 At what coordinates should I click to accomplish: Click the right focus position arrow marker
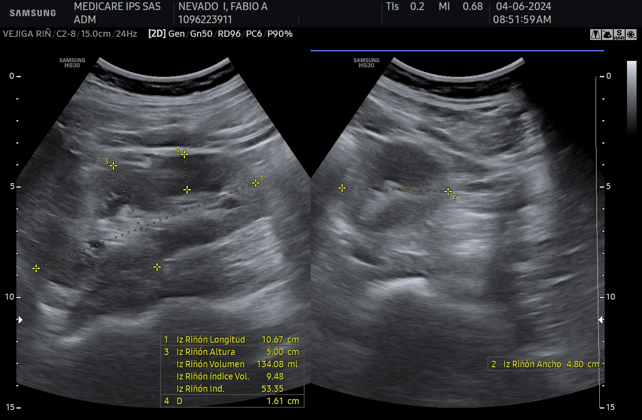click(x=601, y=320)
